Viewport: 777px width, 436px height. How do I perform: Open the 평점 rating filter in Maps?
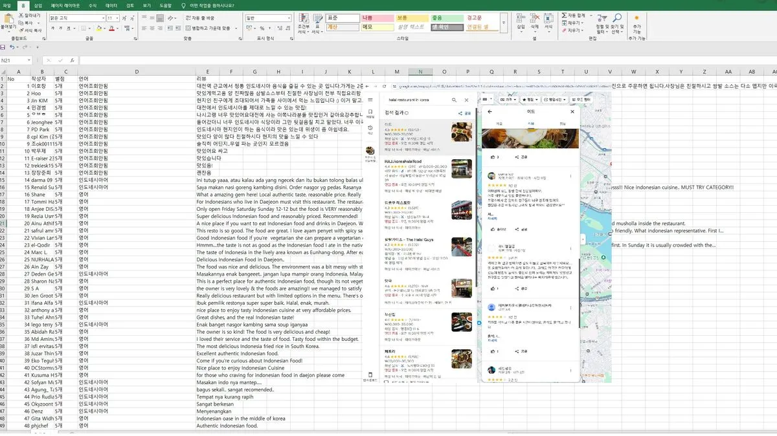(532, 99)
